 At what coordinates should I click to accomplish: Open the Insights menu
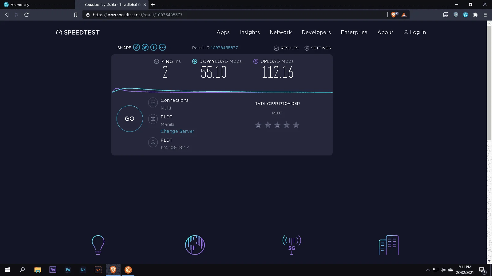(250, 32)
